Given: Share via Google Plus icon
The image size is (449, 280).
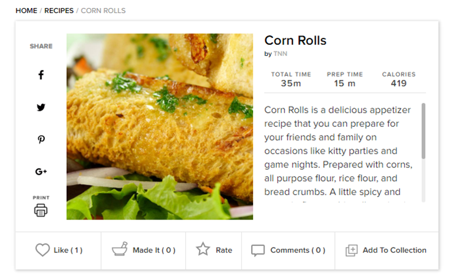Looking at the screenshot, I should (x=41, y=172).
